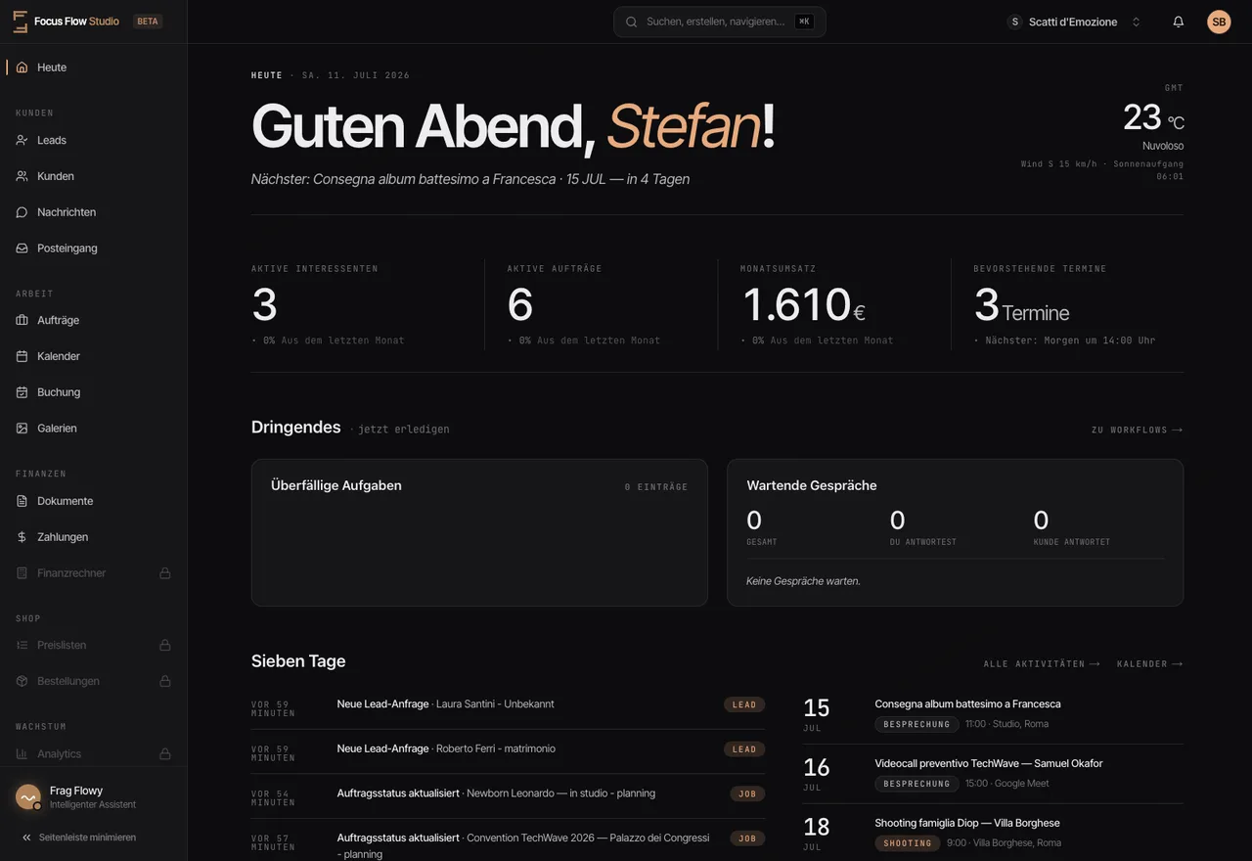
Task: Open the Leads menu item
Action: pyautogui.click(x=93, y=140)
